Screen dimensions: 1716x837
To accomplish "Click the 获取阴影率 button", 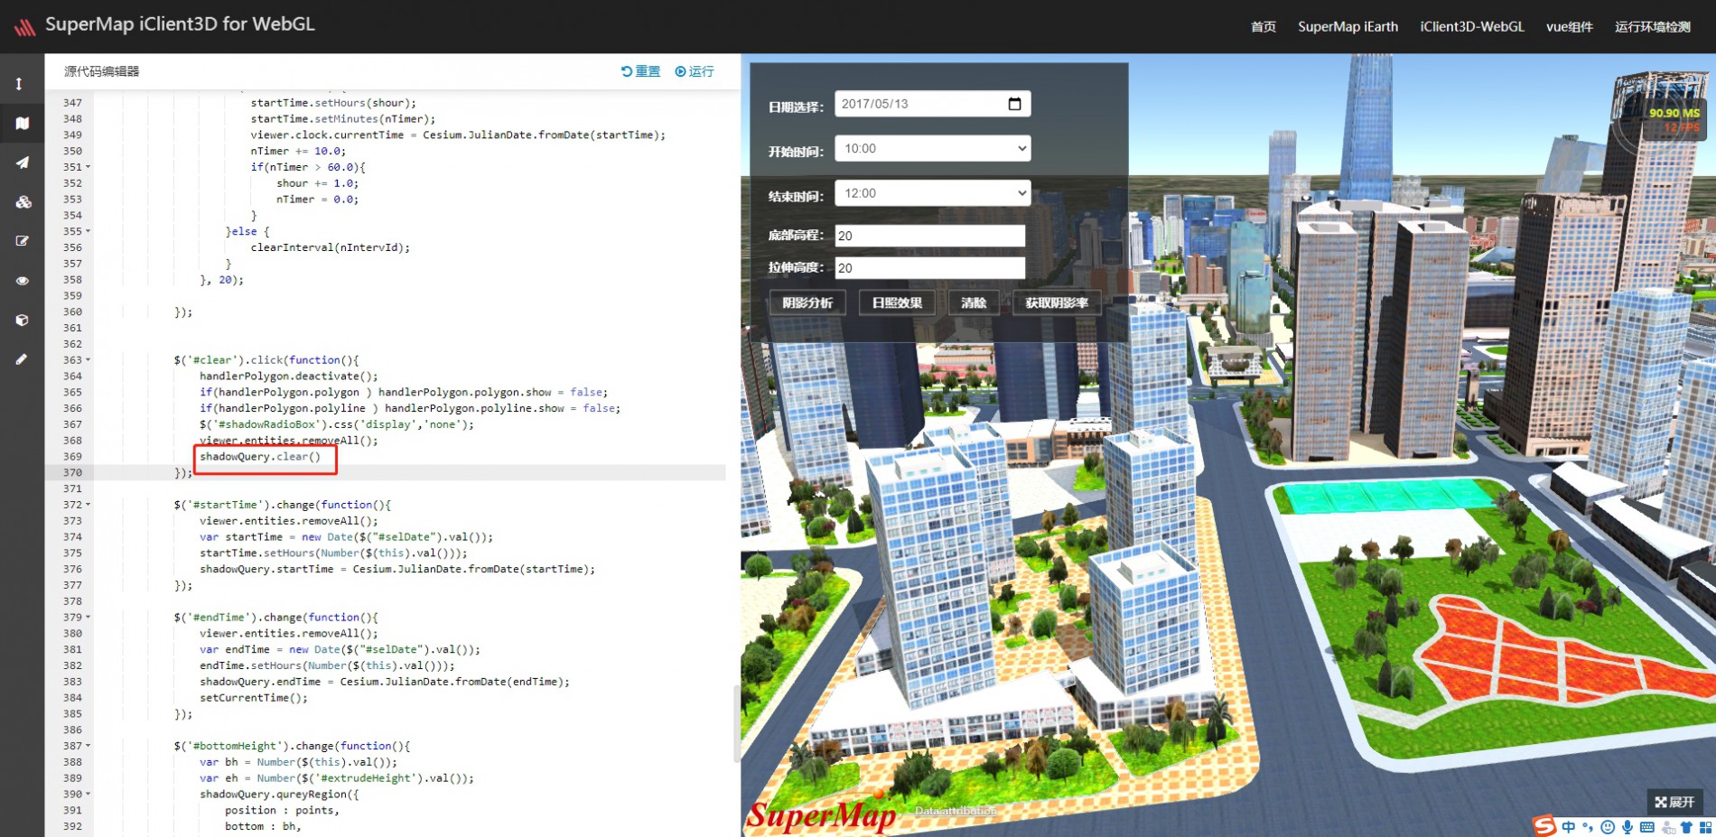I will pos(1057,302).
